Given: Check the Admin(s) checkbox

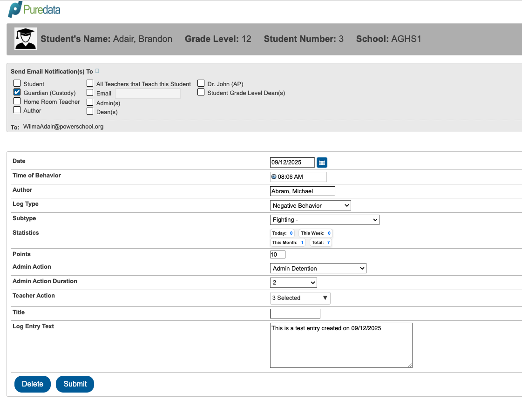Looking at the screenshot, I should [90, 102].
